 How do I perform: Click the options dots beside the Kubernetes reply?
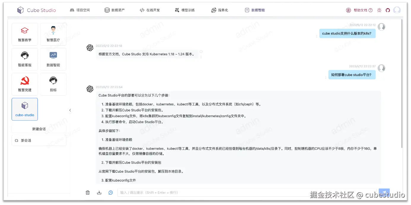[201, 56]
